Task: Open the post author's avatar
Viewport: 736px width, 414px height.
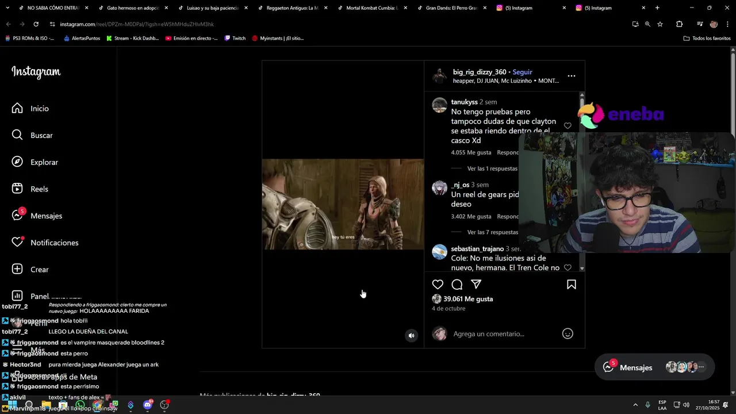Action: (x=439, y=76)
